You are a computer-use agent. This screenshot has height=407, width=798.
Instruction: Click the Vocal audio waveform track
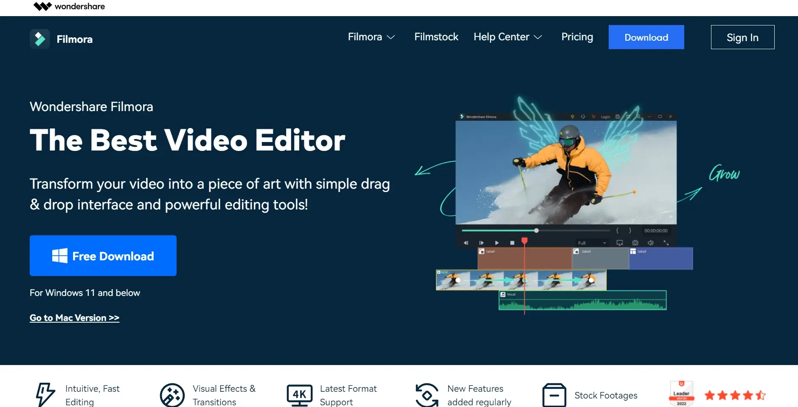[582, 300]
